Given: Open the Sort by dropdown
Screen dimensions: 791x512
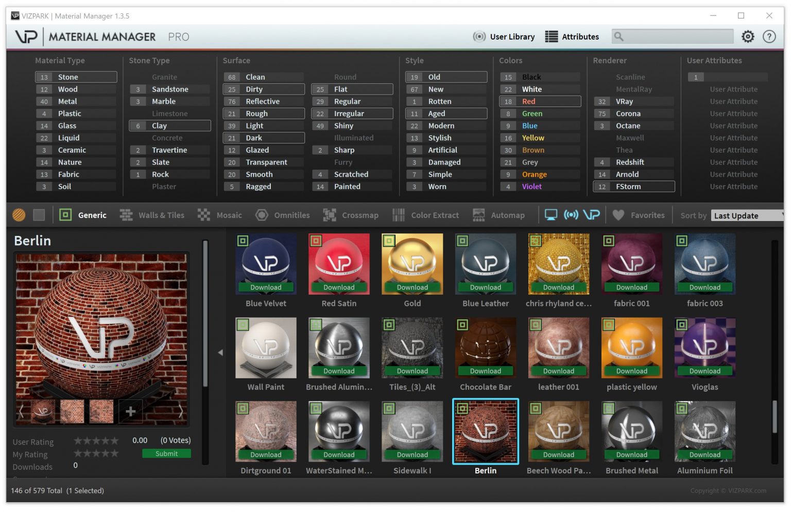Looking at the screenshot, I should pos(746,215).
